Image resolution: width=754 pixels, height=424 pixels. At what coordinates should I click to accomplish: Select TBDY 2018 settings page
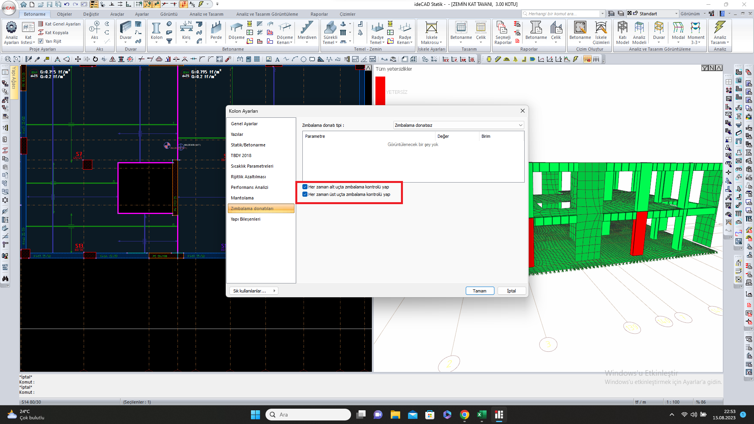[261, 155]
